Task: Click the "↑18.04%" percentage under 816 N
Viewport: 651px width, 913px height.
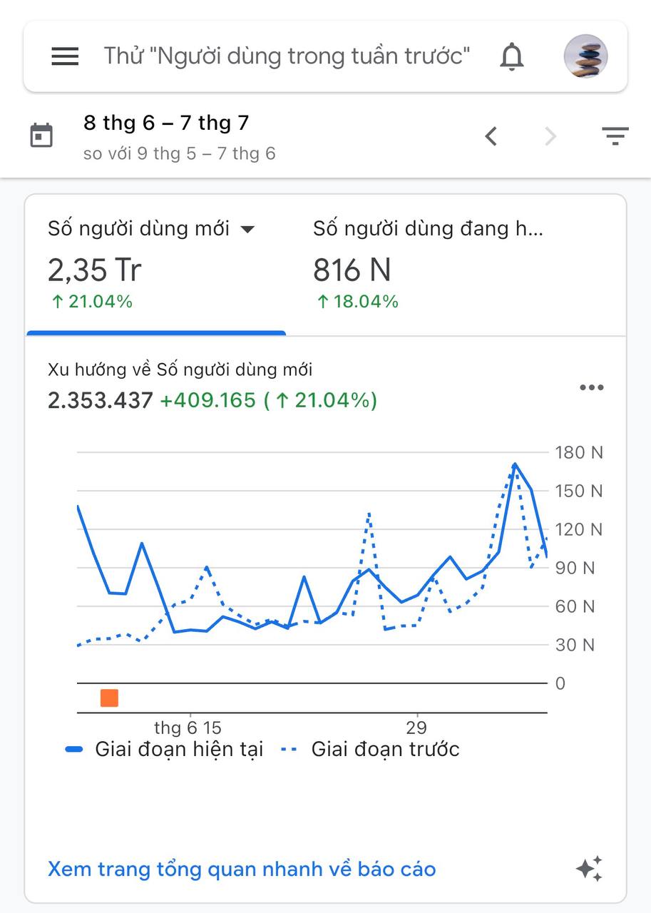Action: 357,302
